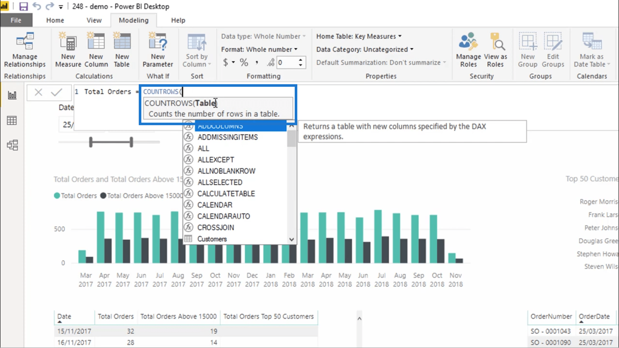Click the autocomplete scrollbar thumb

tap(292, 138)
